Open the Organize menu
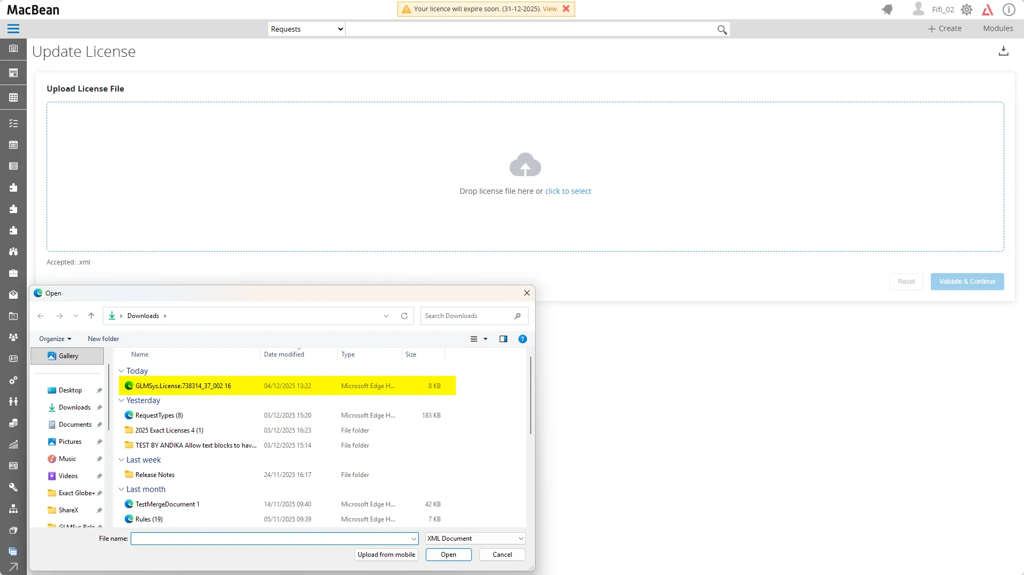Screen dimensions: 1024x575 (55, 339)
